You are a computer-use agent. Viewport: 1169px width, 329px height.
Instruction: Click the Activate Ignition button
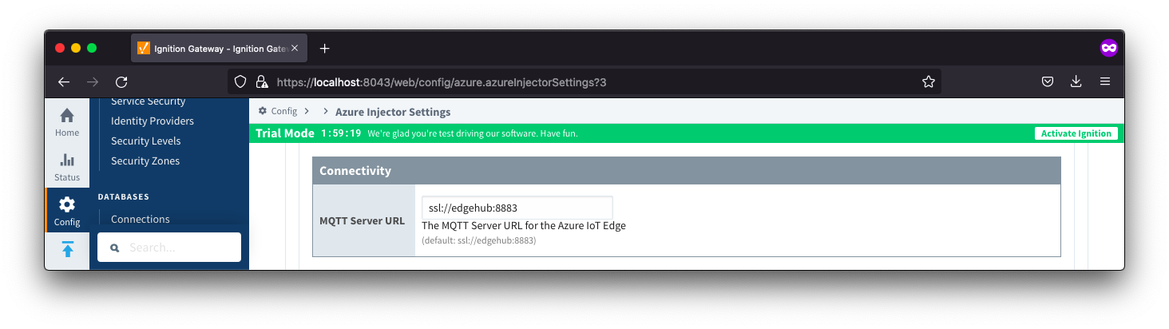point(1076,133)
